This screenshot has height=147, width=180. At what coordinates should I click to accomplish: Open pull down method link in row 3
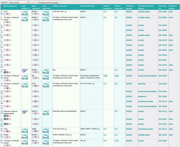(x=141, y=25)
